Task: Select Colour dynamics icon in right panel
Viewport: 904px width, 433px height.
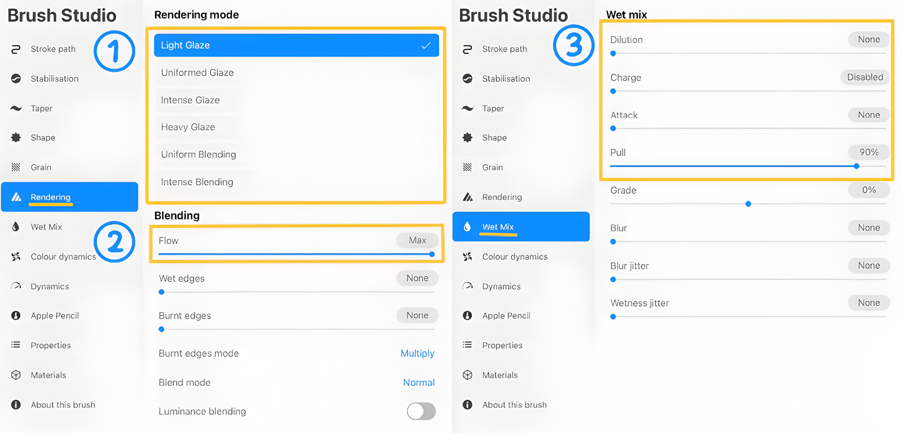Action: (467, 257)
